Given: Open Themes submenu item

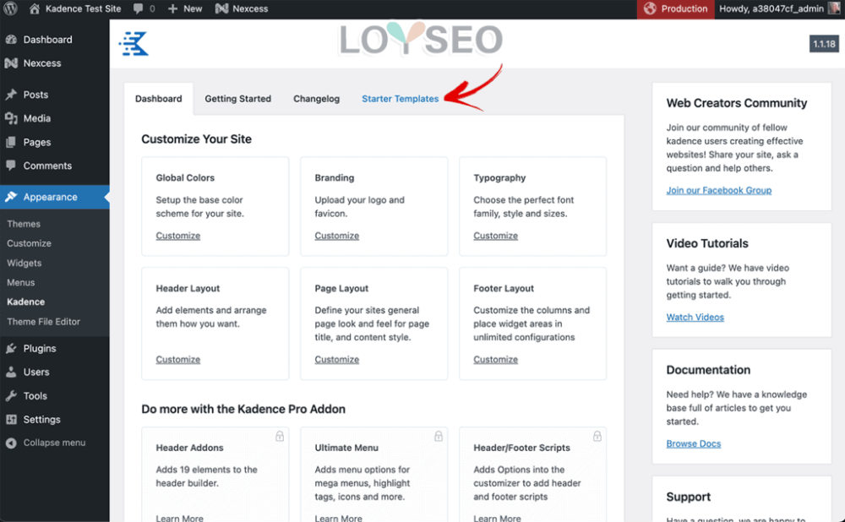Looking at the screenshot, I should tap(24, 224).
